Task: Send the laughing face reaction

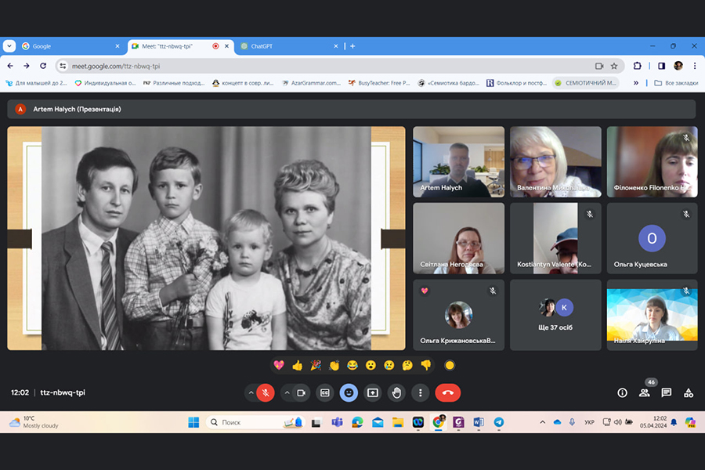Action: point(352,365)
